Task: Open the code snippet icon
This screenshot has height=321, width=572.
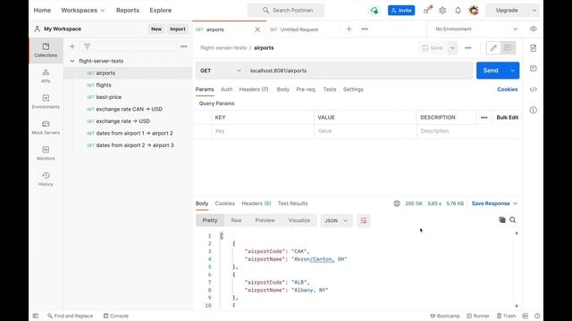Action: 533,89
